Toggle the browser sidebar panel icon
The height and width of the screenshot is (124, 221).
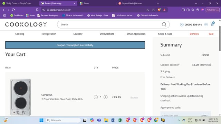click(183, 10)
